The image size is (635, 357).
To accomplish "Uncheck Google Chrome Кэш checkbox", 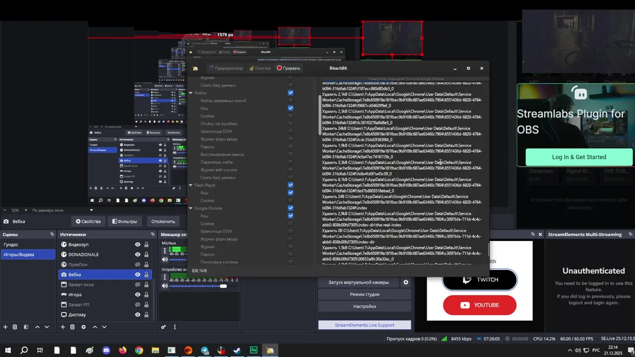I will pos(290,216).
